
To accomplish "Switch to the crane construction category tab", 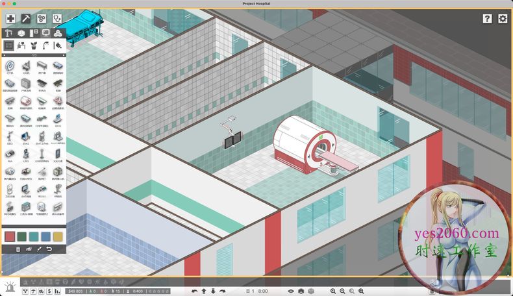I will (x=9, y=32).
